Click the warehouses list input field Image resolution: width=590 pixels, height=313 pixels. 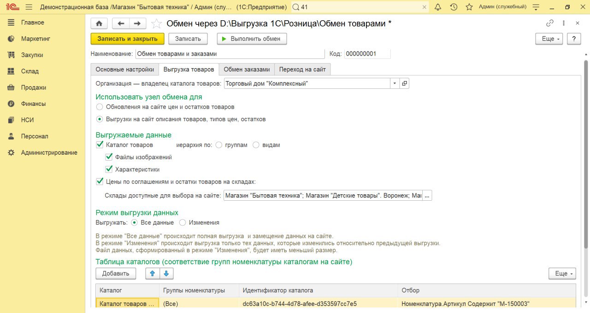[323, 196]
